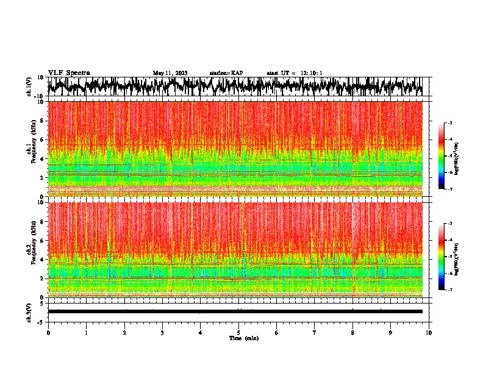
Task: Click the "-5" tick on ch.3(V) axis
Action: (41, 322)
